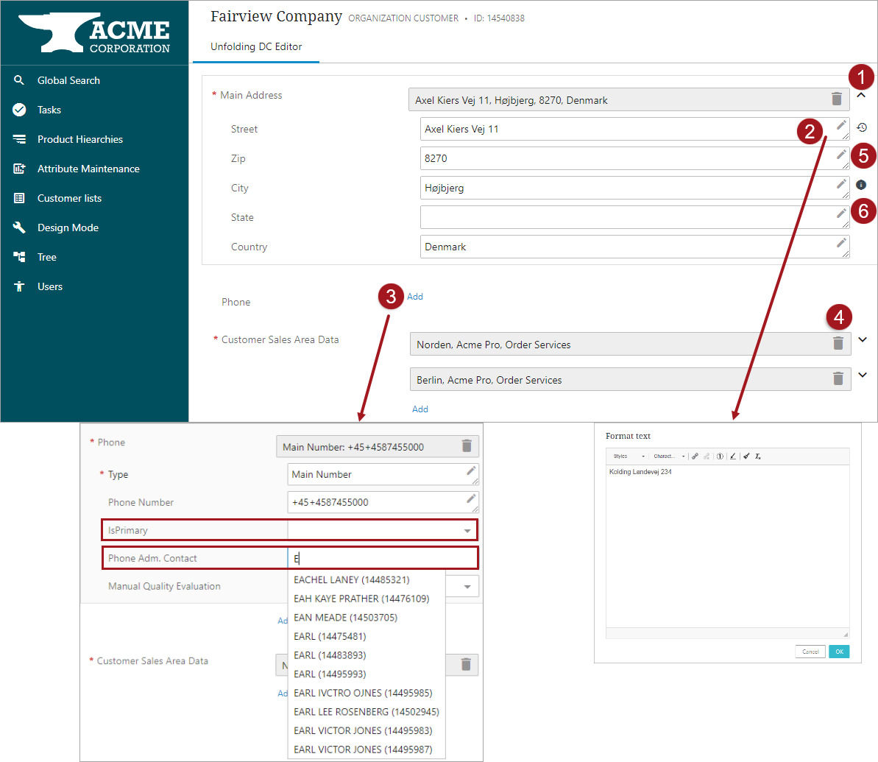Image resolution: width=878 pixels, height=762 pixels.
Task: Click the pencil icon in Phone Number field
Action: [471, 498]
